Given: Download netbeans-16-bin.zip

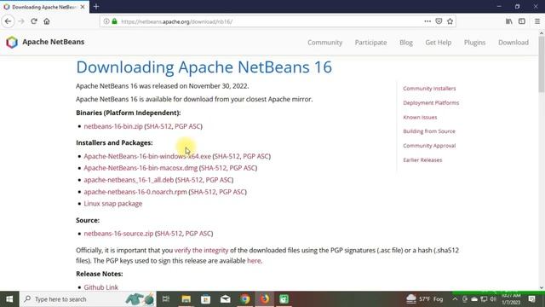Looking at the screenshot, I should pyautogui.click(x=113, y=126).
